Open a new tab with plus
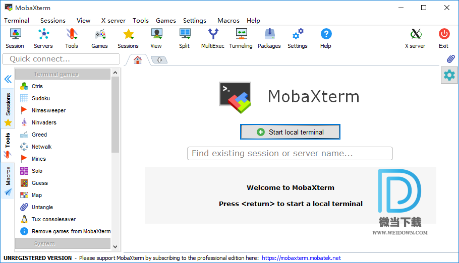459x263 pixels. (x=159, y=59)
